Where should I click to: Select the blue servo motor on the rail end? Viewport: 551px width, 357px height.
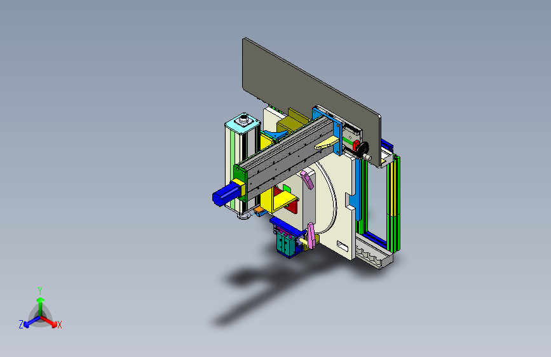(x=226, y=194)
